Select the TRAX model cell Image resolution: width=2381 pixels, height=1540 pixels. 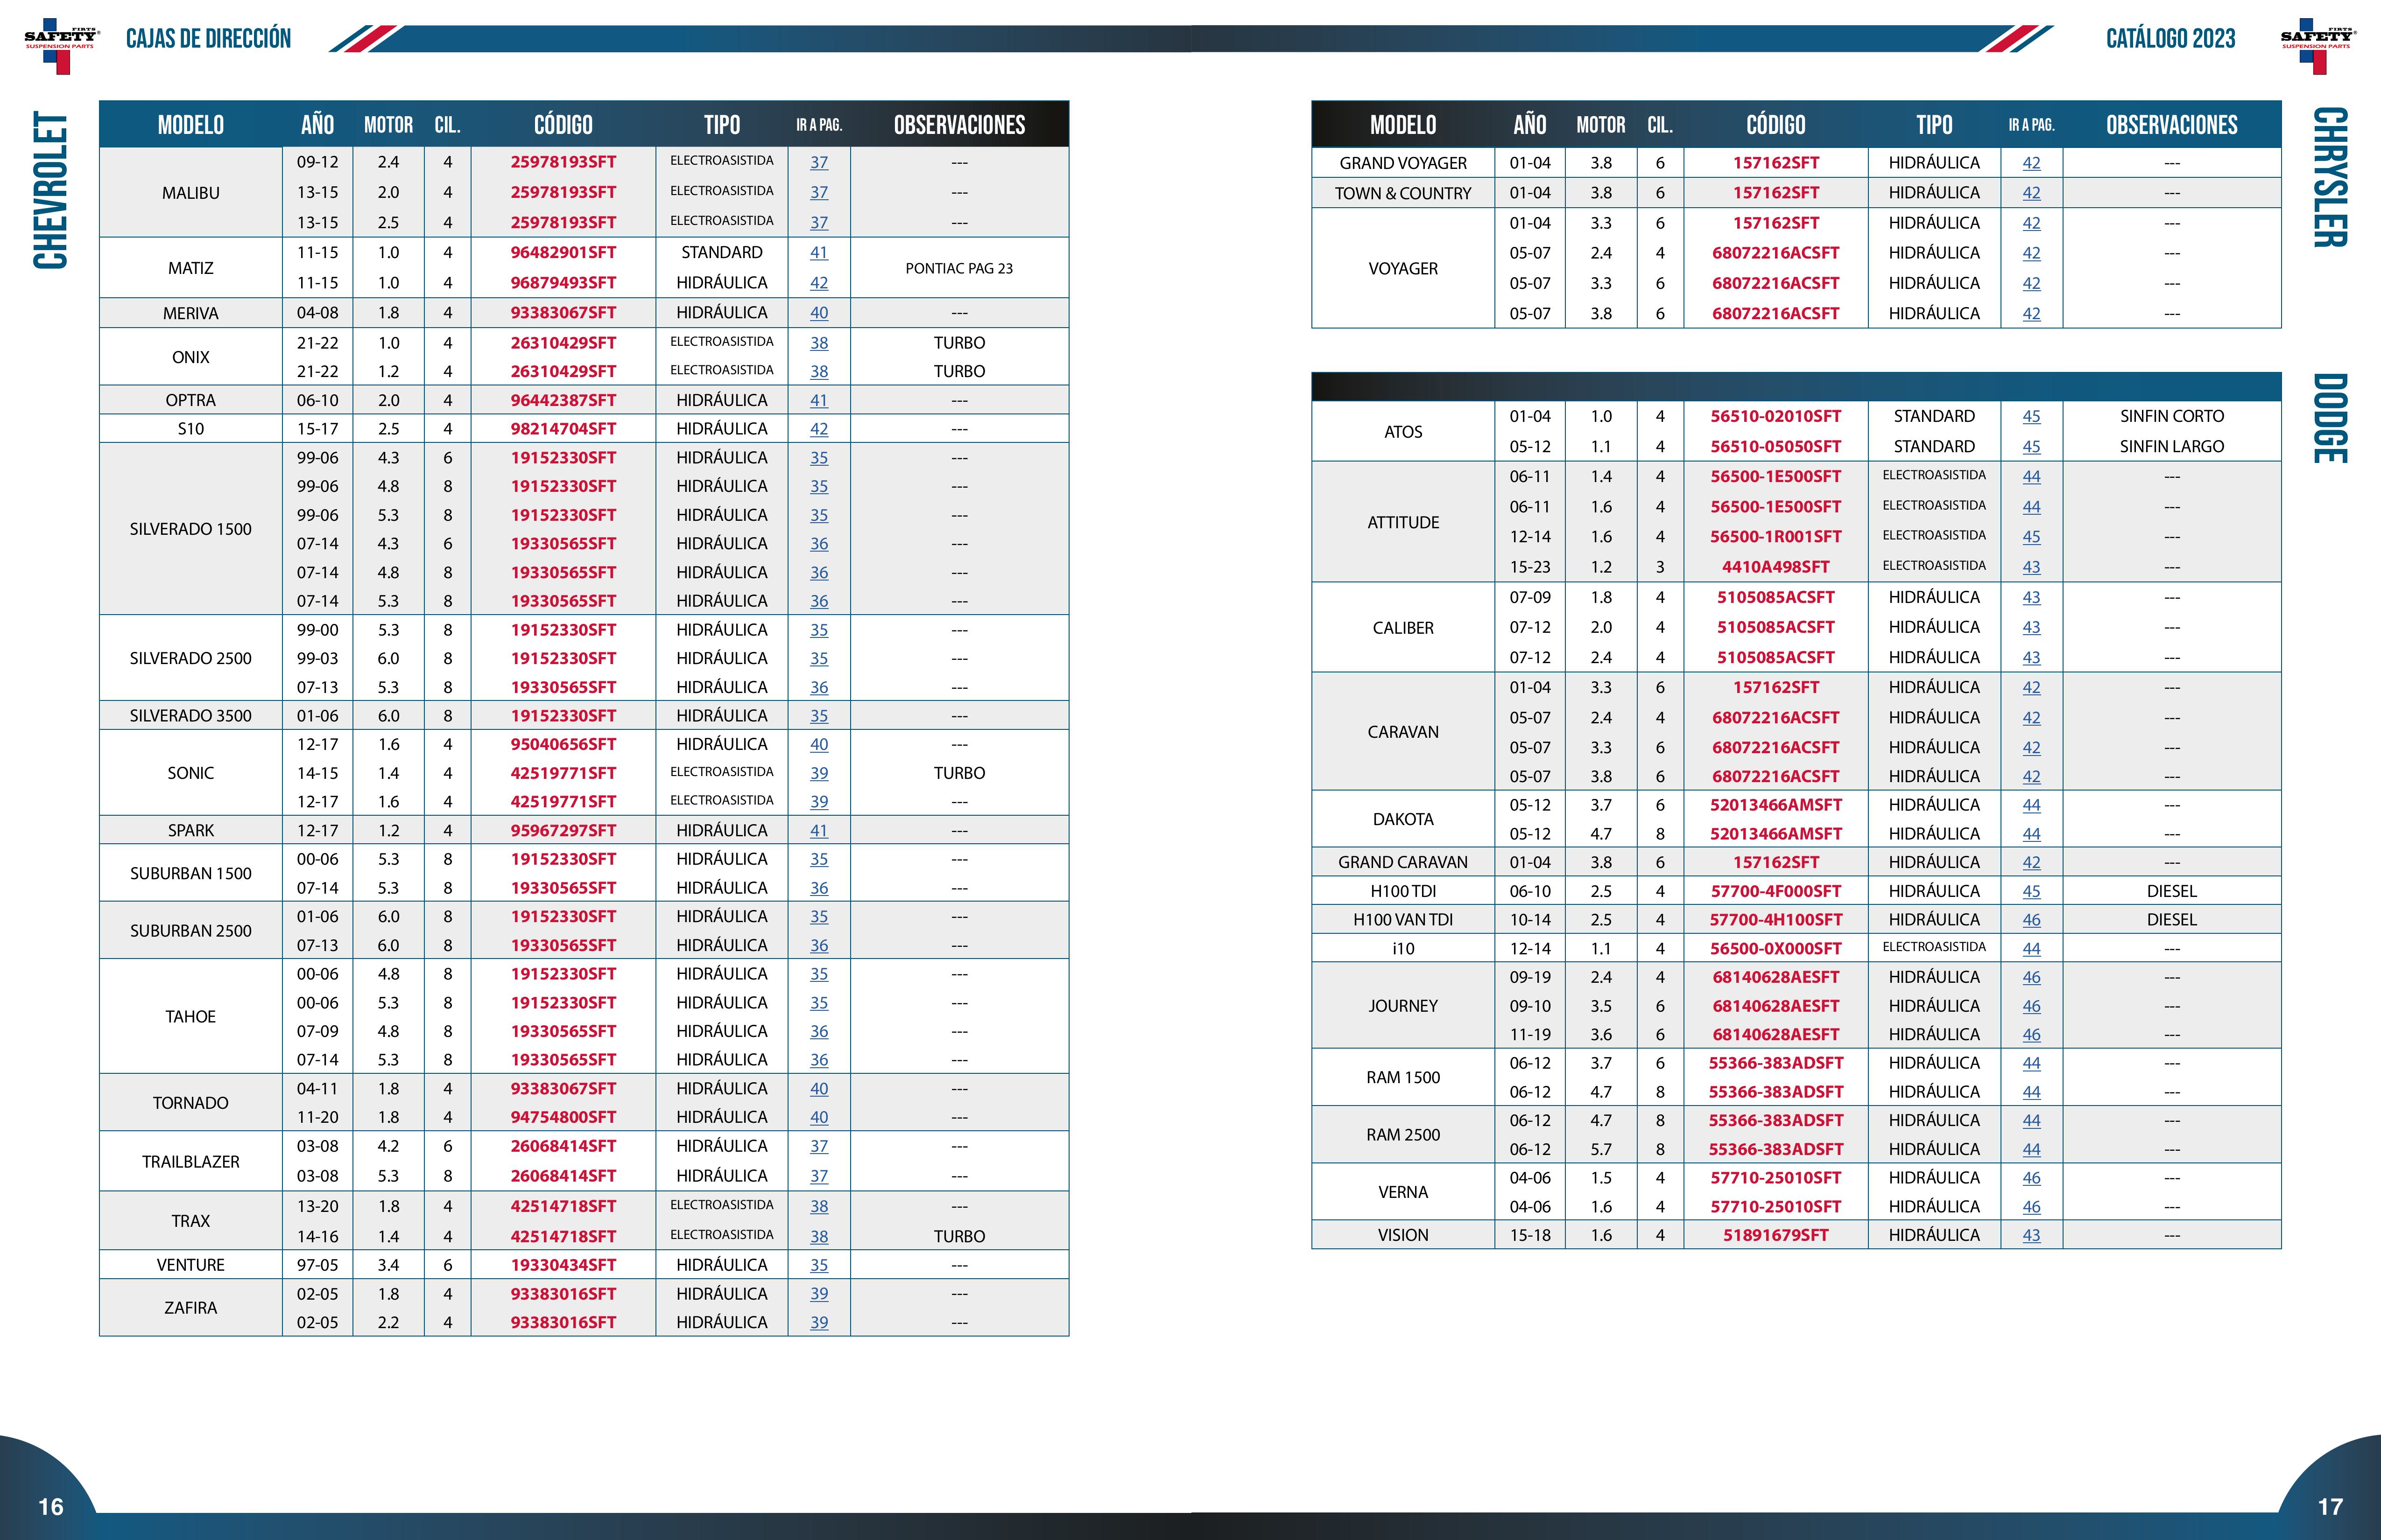pos(191,1221)
